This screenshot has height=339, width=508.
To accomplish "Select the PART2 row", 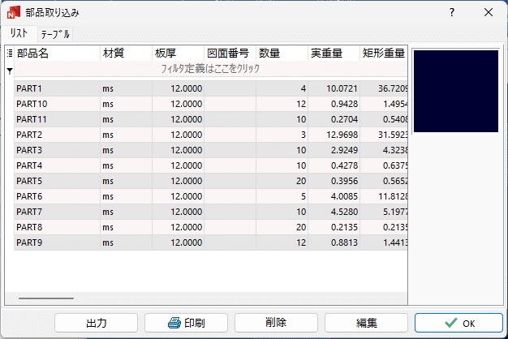I will tap(211, 135).
